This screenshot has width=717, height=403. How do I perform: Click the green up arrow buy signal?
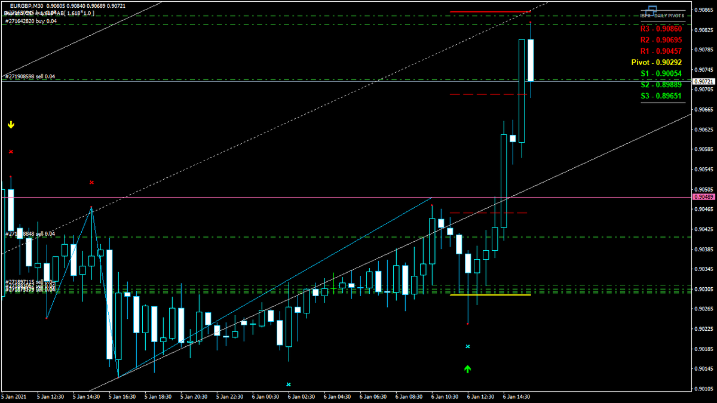[468, 369]
